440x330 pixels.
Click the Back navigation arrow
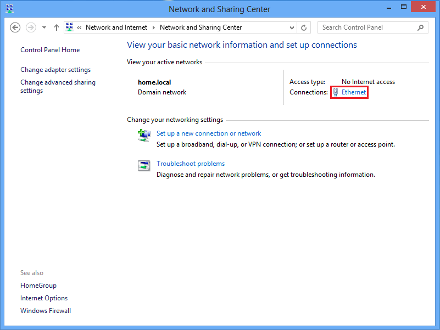[15, 27]
